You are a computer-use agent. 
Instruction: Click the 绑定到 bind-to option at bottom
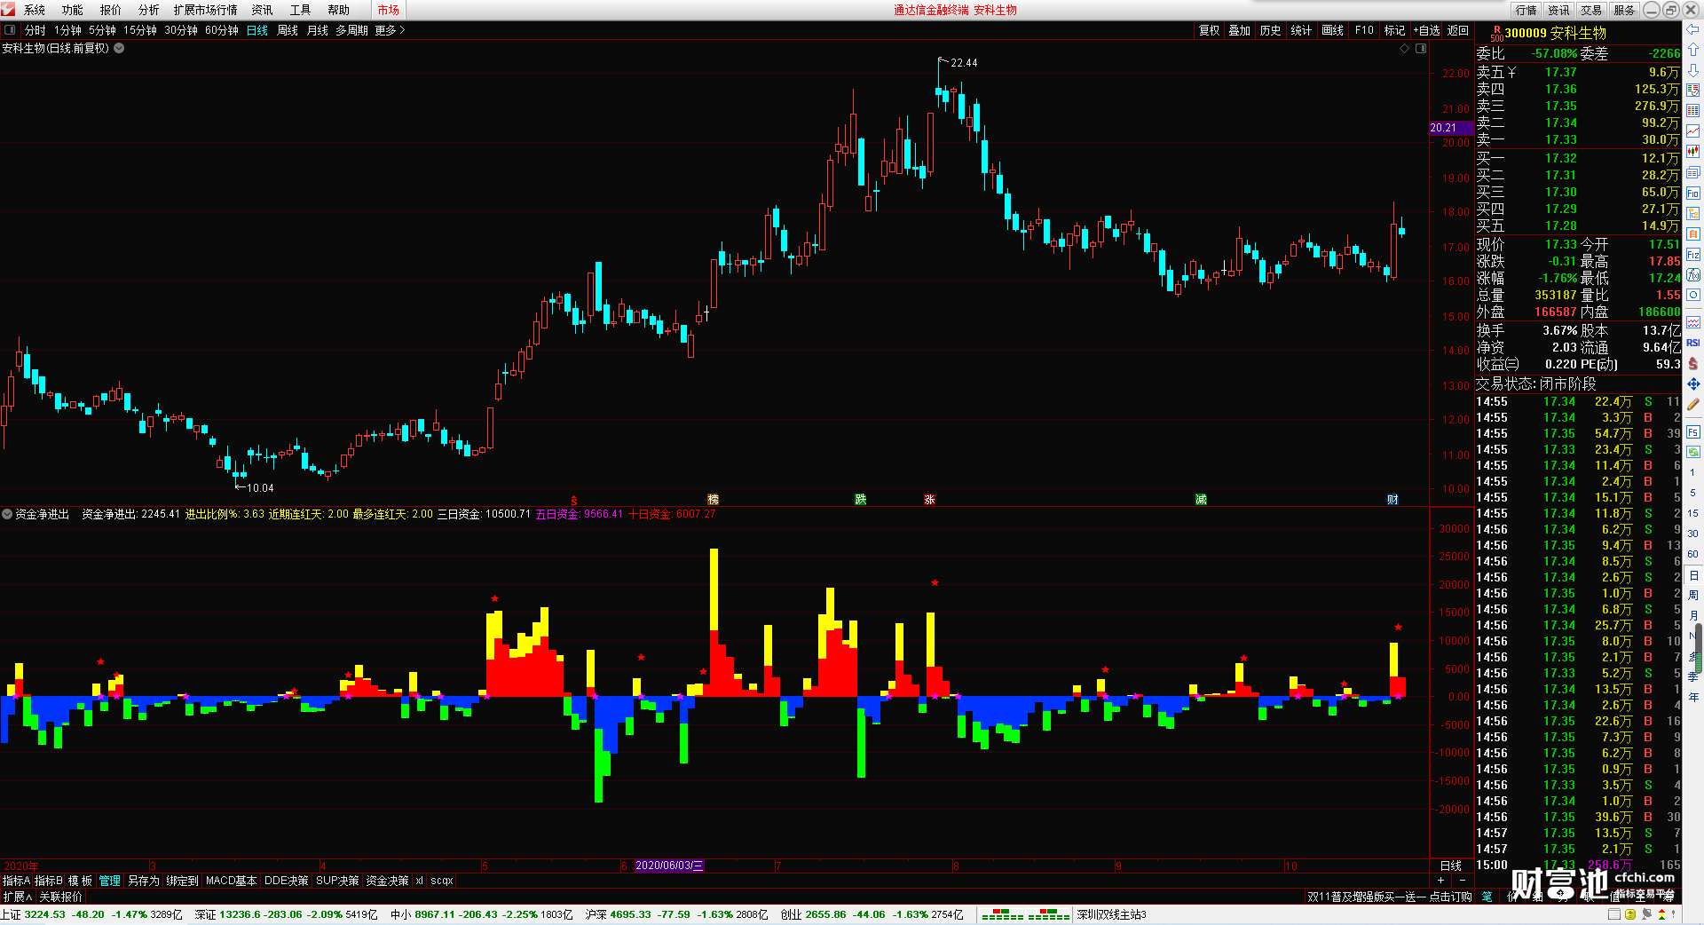(x=182, y=881)
